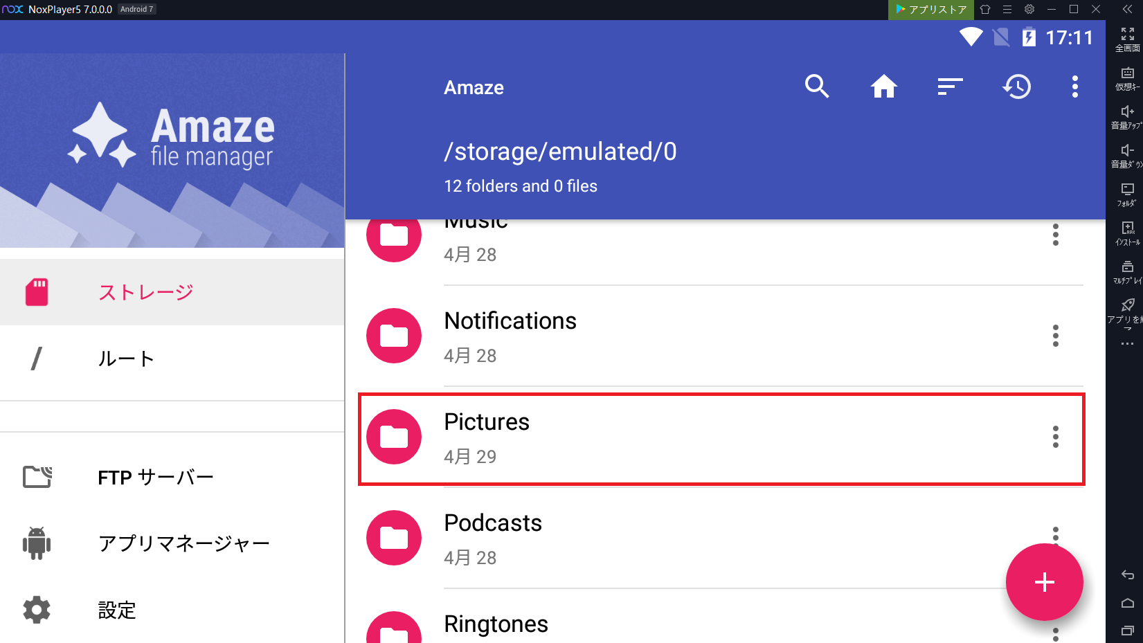Viewport: 1143px width, 643px height.
Task: Click the Amaze title text
Action: (474, 88)
